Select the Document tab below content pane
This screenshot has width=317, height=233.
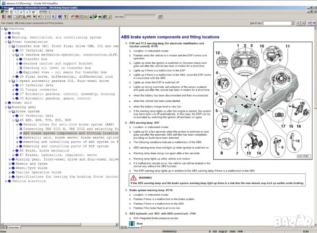134,227
